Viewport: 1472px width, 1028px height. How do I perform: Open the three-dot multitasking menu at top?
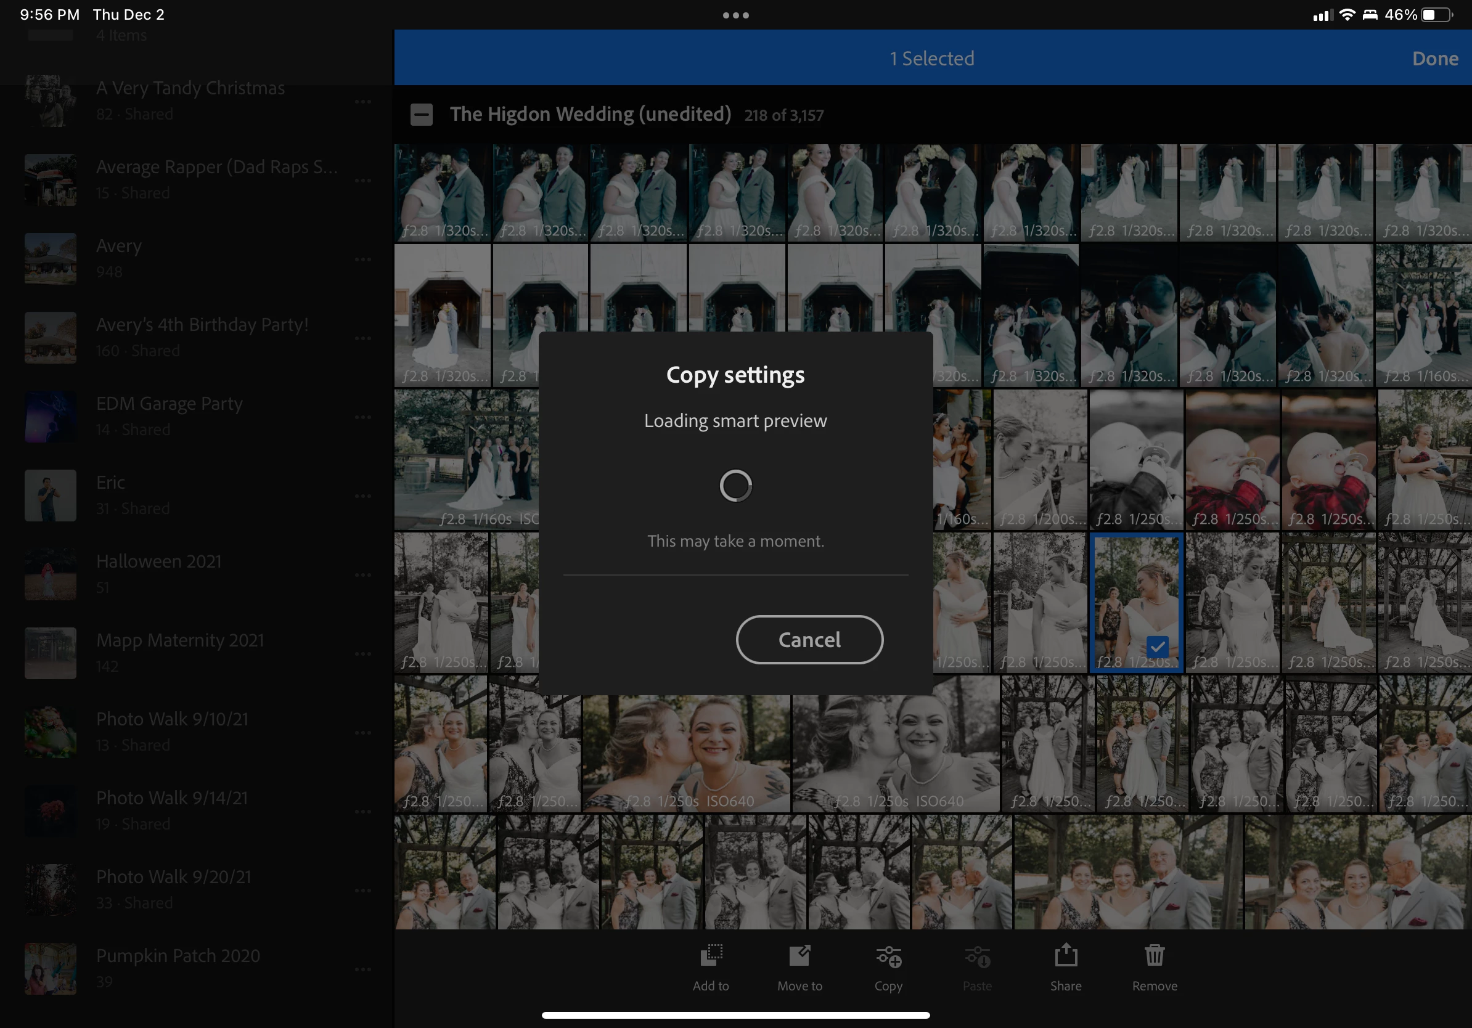coord(735,15)
